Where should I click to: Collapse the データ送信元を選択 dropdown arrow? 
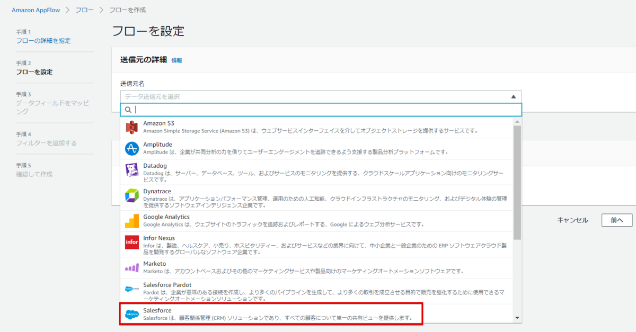513,97
